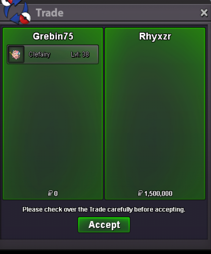Screen dimensions: 211x254
Task: Click the Grebin75 player name
Action: 53,36
